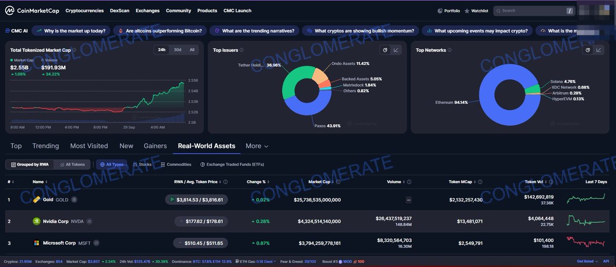The image size is (616, 267).
Task: Ask 'Are altcoins outperforming Bitcoin?'
Action: (x=160, y=31)
